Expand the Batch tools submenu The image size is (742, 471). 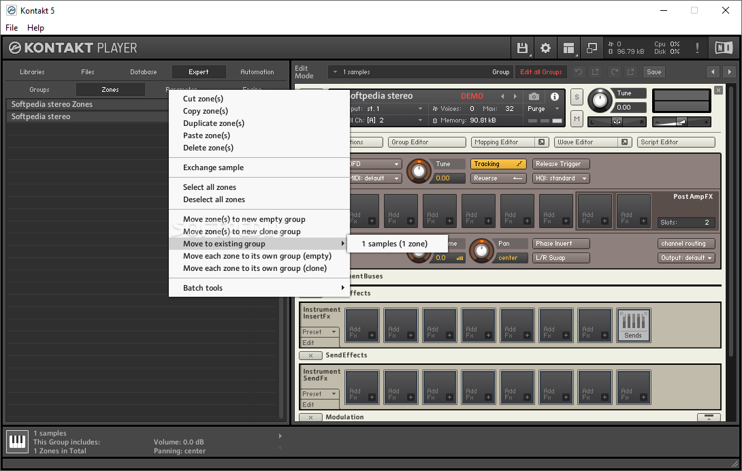click(x=259, y=288)
